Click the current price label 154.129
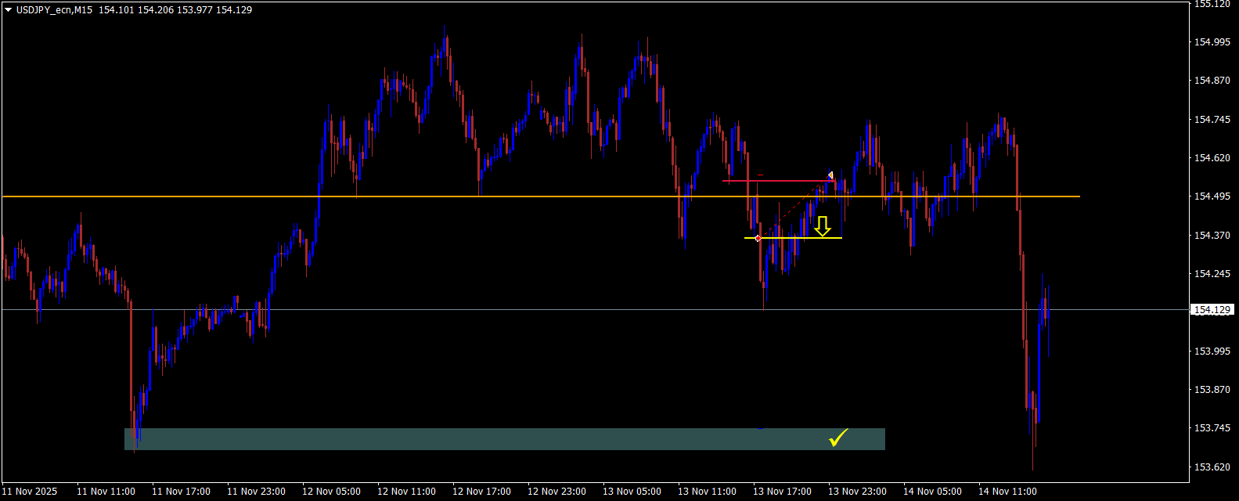 (x=1212, y=310)
